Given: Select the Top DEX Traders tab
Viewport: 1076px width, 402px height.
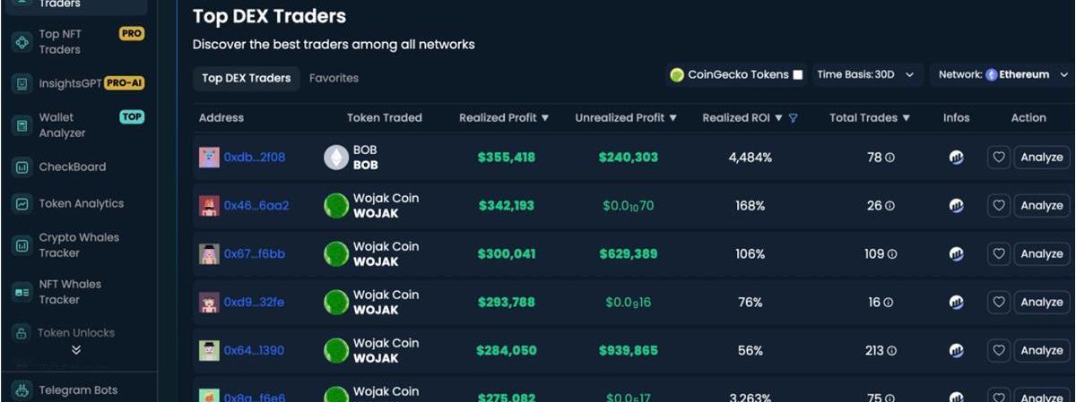Looking at the screenshot, I should (246, 78).
